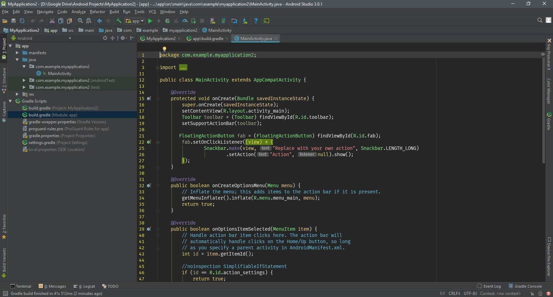Image resolution: width=553 pixels, height=297 pixels.
Task: Collapse the java folder node
Action: (17, 60)
